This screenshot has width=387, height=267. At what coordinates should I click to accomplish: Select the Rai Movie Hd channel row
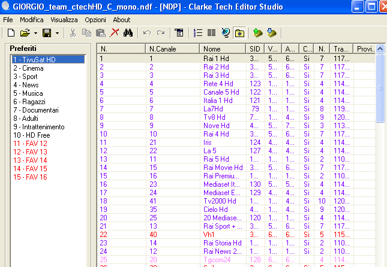pos(236,168)
